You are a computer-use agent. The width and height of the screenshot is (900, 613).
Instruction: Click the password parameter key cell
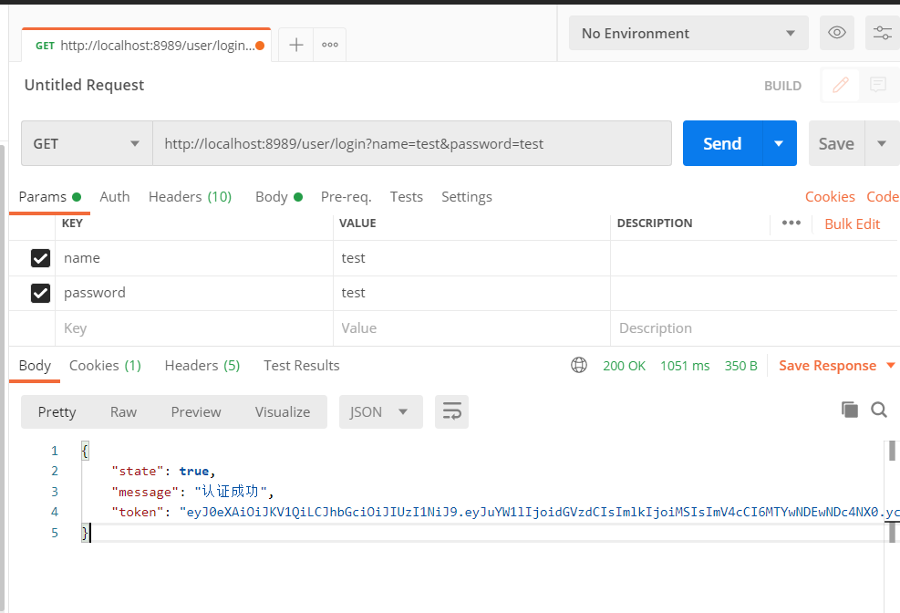[194, 294]
